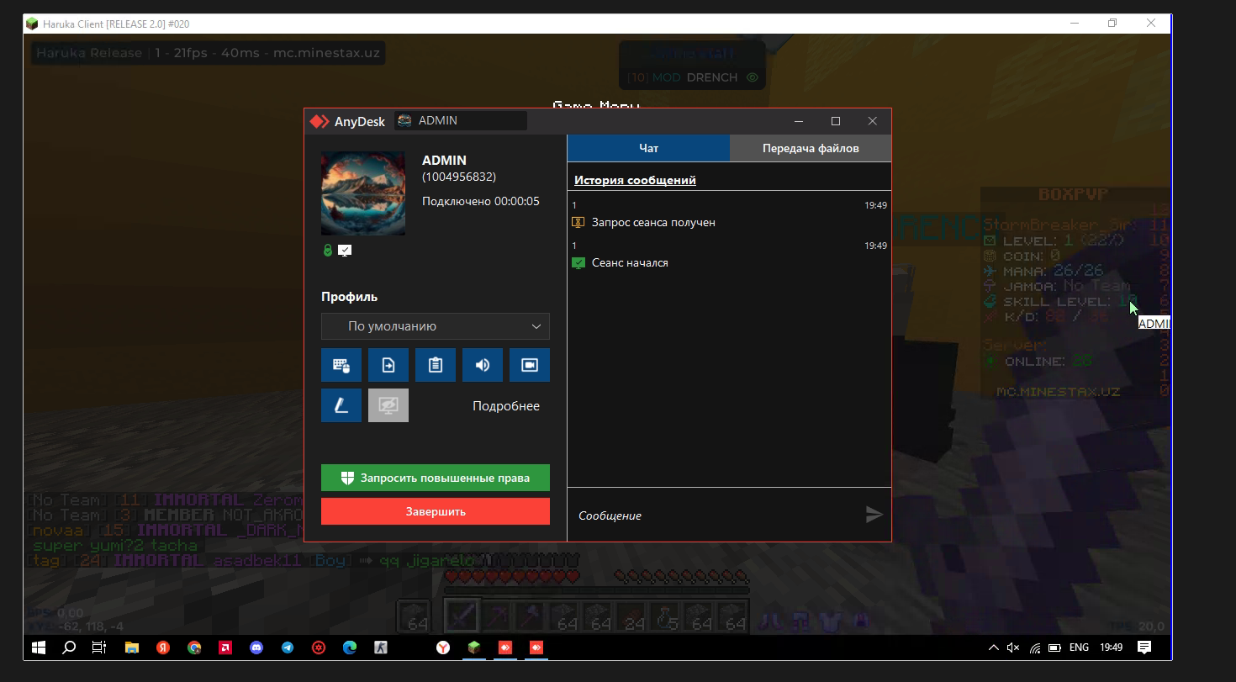This screenshot has width=1236, height=682.
Task: Expand the hidden icons arrow in system tray
Action: [x=992, y=648]
